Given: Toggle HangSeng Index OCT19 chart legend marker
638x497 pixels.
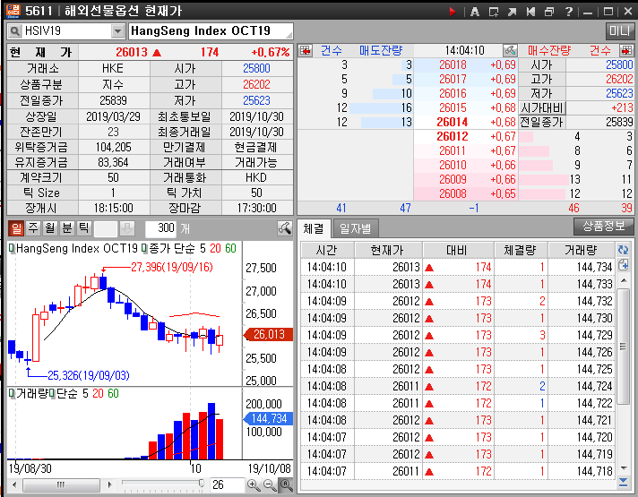Looking at the screenshot, I should coord(12,248).
